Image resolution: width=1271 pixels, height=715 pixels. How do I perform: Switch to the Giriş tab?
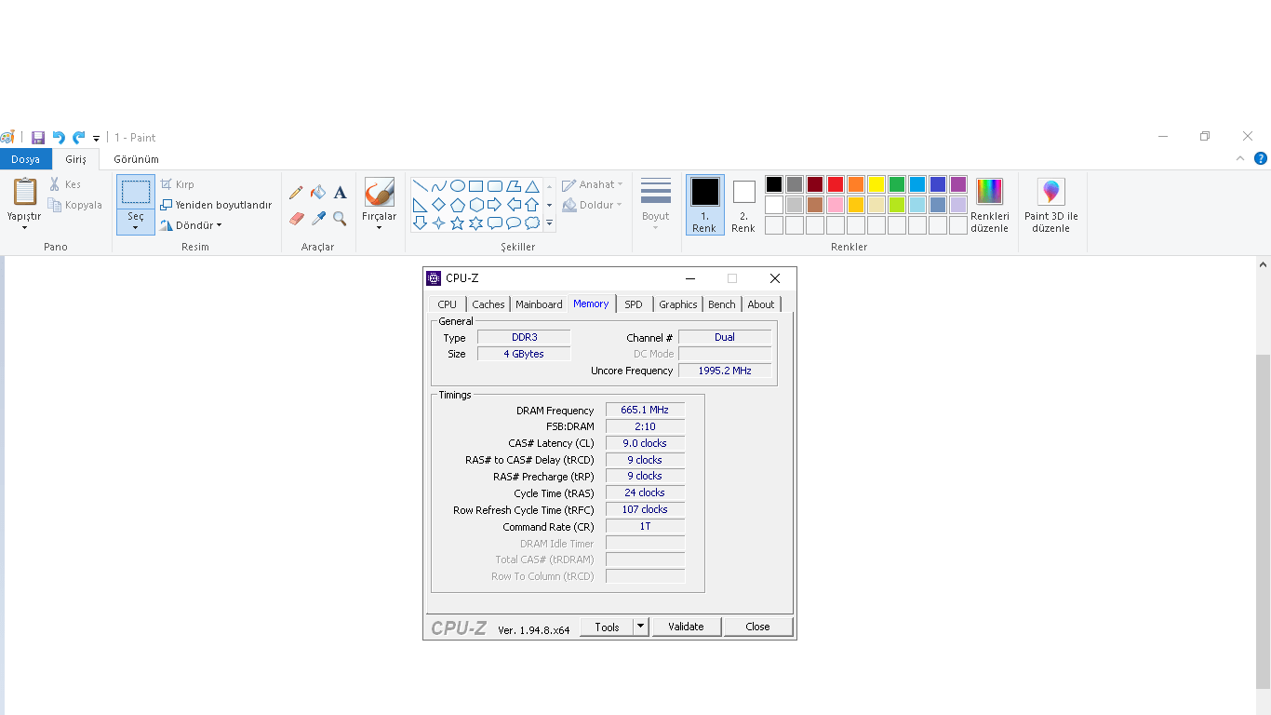(75, 159)
